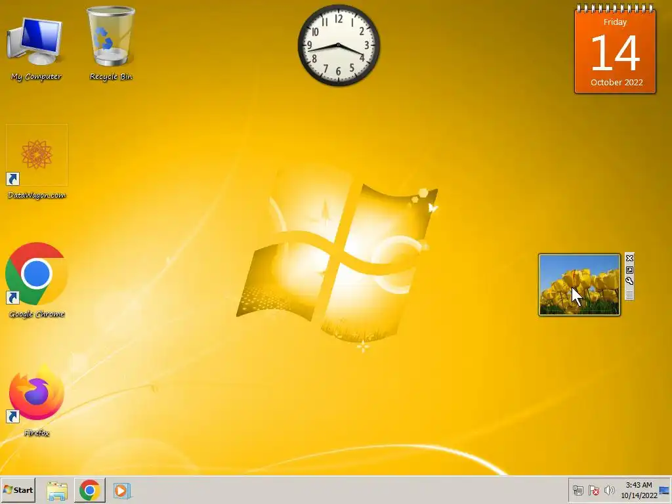Click the analog clock gadget
Viewport: 672px width, 504px height.
[x=339, y=45]
